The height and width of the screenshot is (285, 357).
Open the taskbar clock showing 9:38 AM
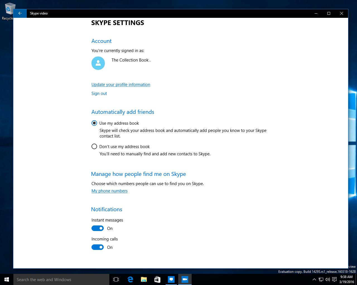pos(346,279)
